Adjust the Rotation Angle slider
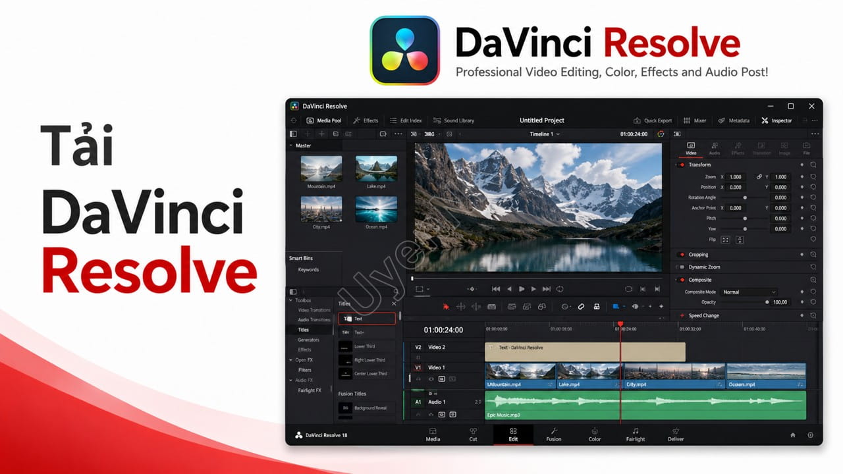Screen dimensions: 843x474 [745, 197]
